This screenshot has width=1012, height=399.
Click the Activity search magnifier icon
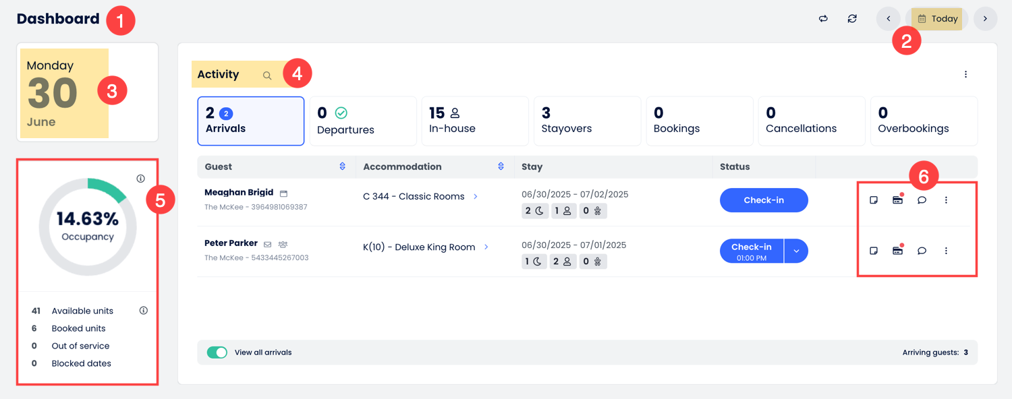pyautogui.click(x=267, y=75)
